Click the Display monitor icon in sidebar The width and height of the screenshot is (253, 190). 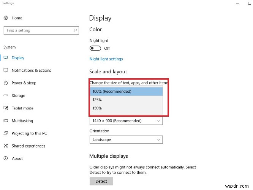[6, 58]
